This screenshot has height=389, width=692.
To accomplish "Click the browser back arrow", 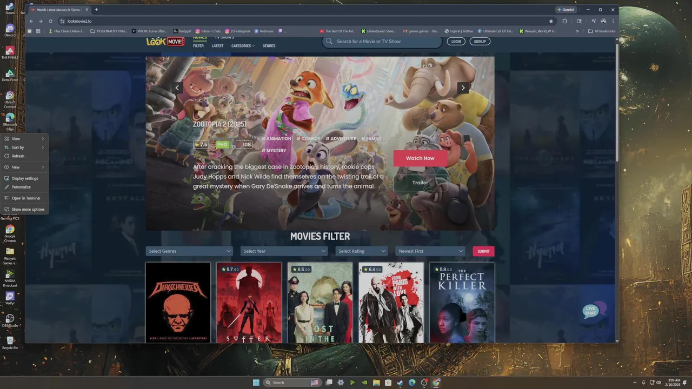I will click(31, 21).
